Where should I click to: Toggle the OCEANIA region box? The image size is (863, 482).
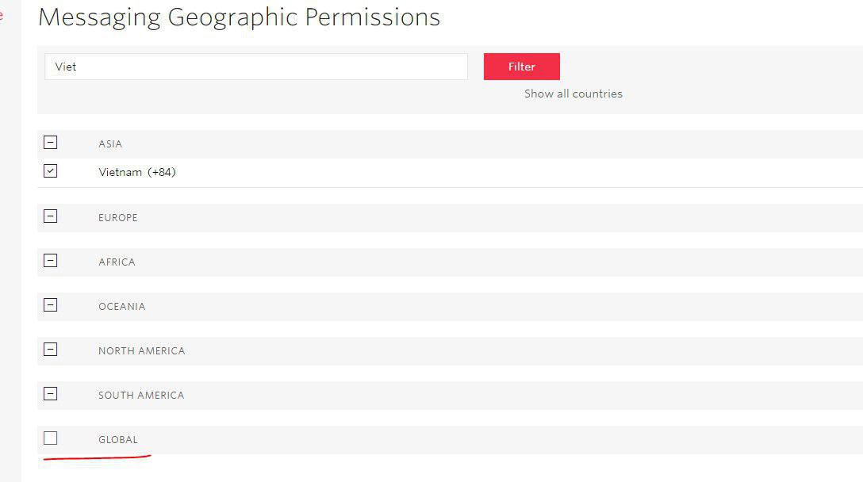[x=51, y=305]
